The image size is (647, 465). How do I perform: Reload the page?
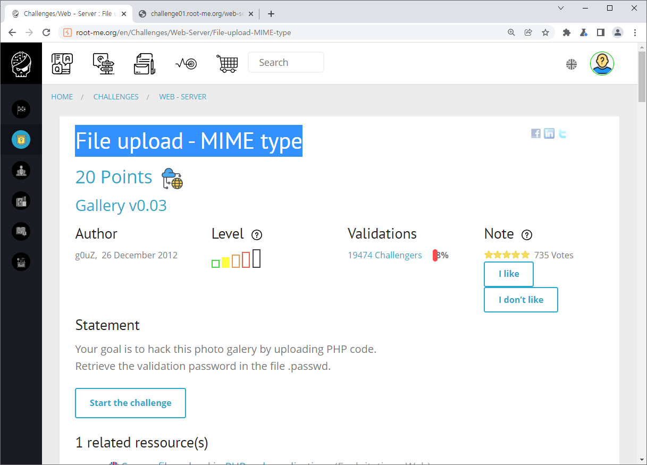click(47, 32)
